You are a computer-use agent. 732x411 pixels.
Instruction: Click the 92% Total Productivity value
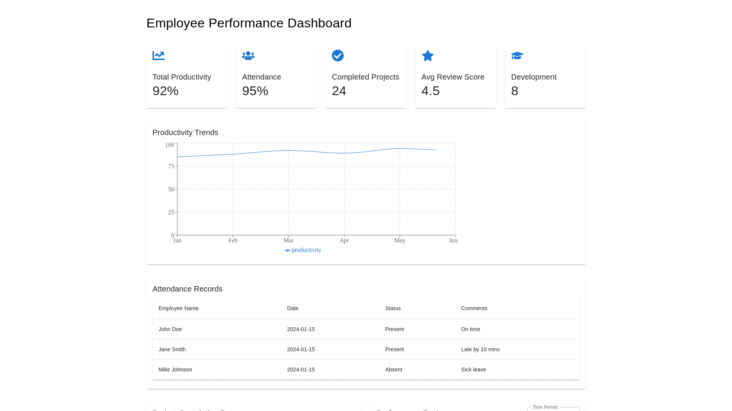point(165,91)
